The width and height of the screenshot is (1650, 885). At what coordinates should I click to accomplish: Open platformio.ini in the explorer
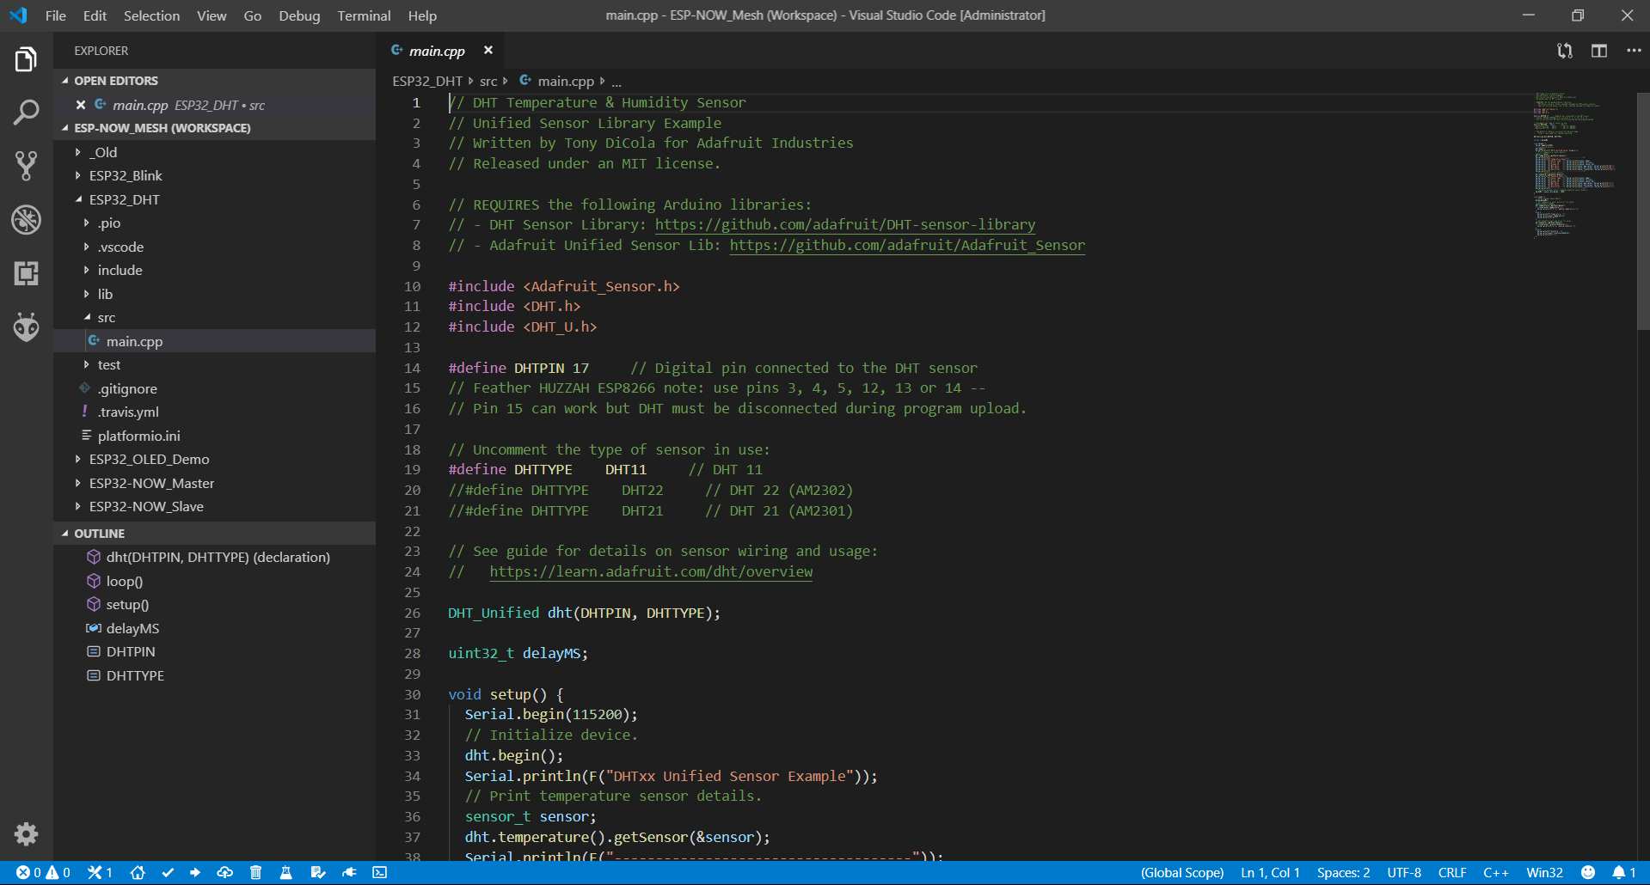click(x=138, y=436)
